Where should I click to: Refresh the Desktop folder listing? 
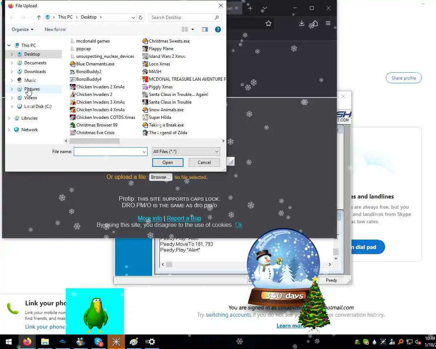pos(141,17)
